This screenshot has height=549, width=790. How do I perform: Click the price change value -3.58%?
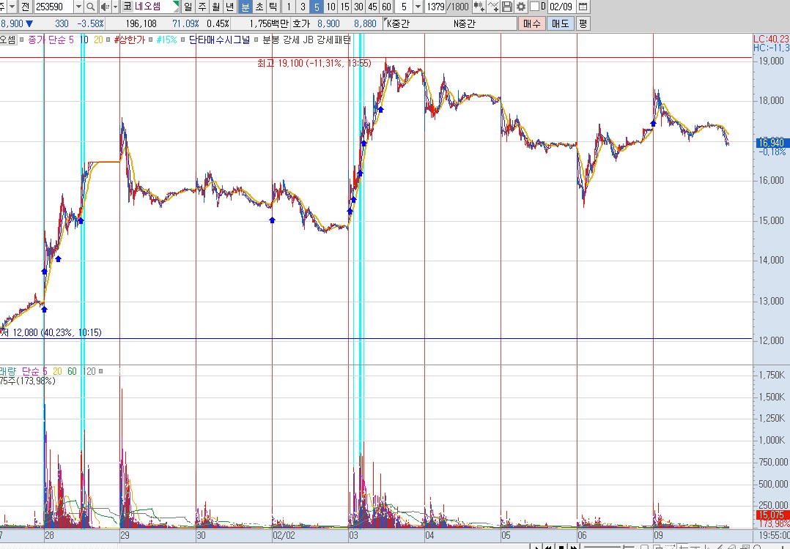[x=91, y=23]
